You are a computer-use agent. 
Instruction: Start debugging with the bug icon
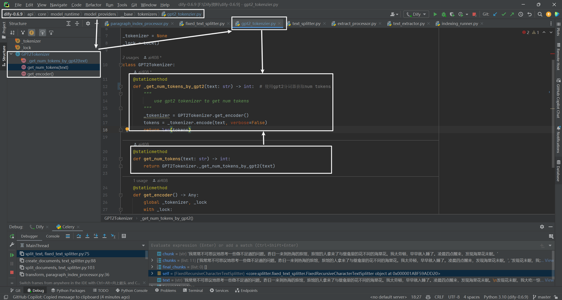443,14
